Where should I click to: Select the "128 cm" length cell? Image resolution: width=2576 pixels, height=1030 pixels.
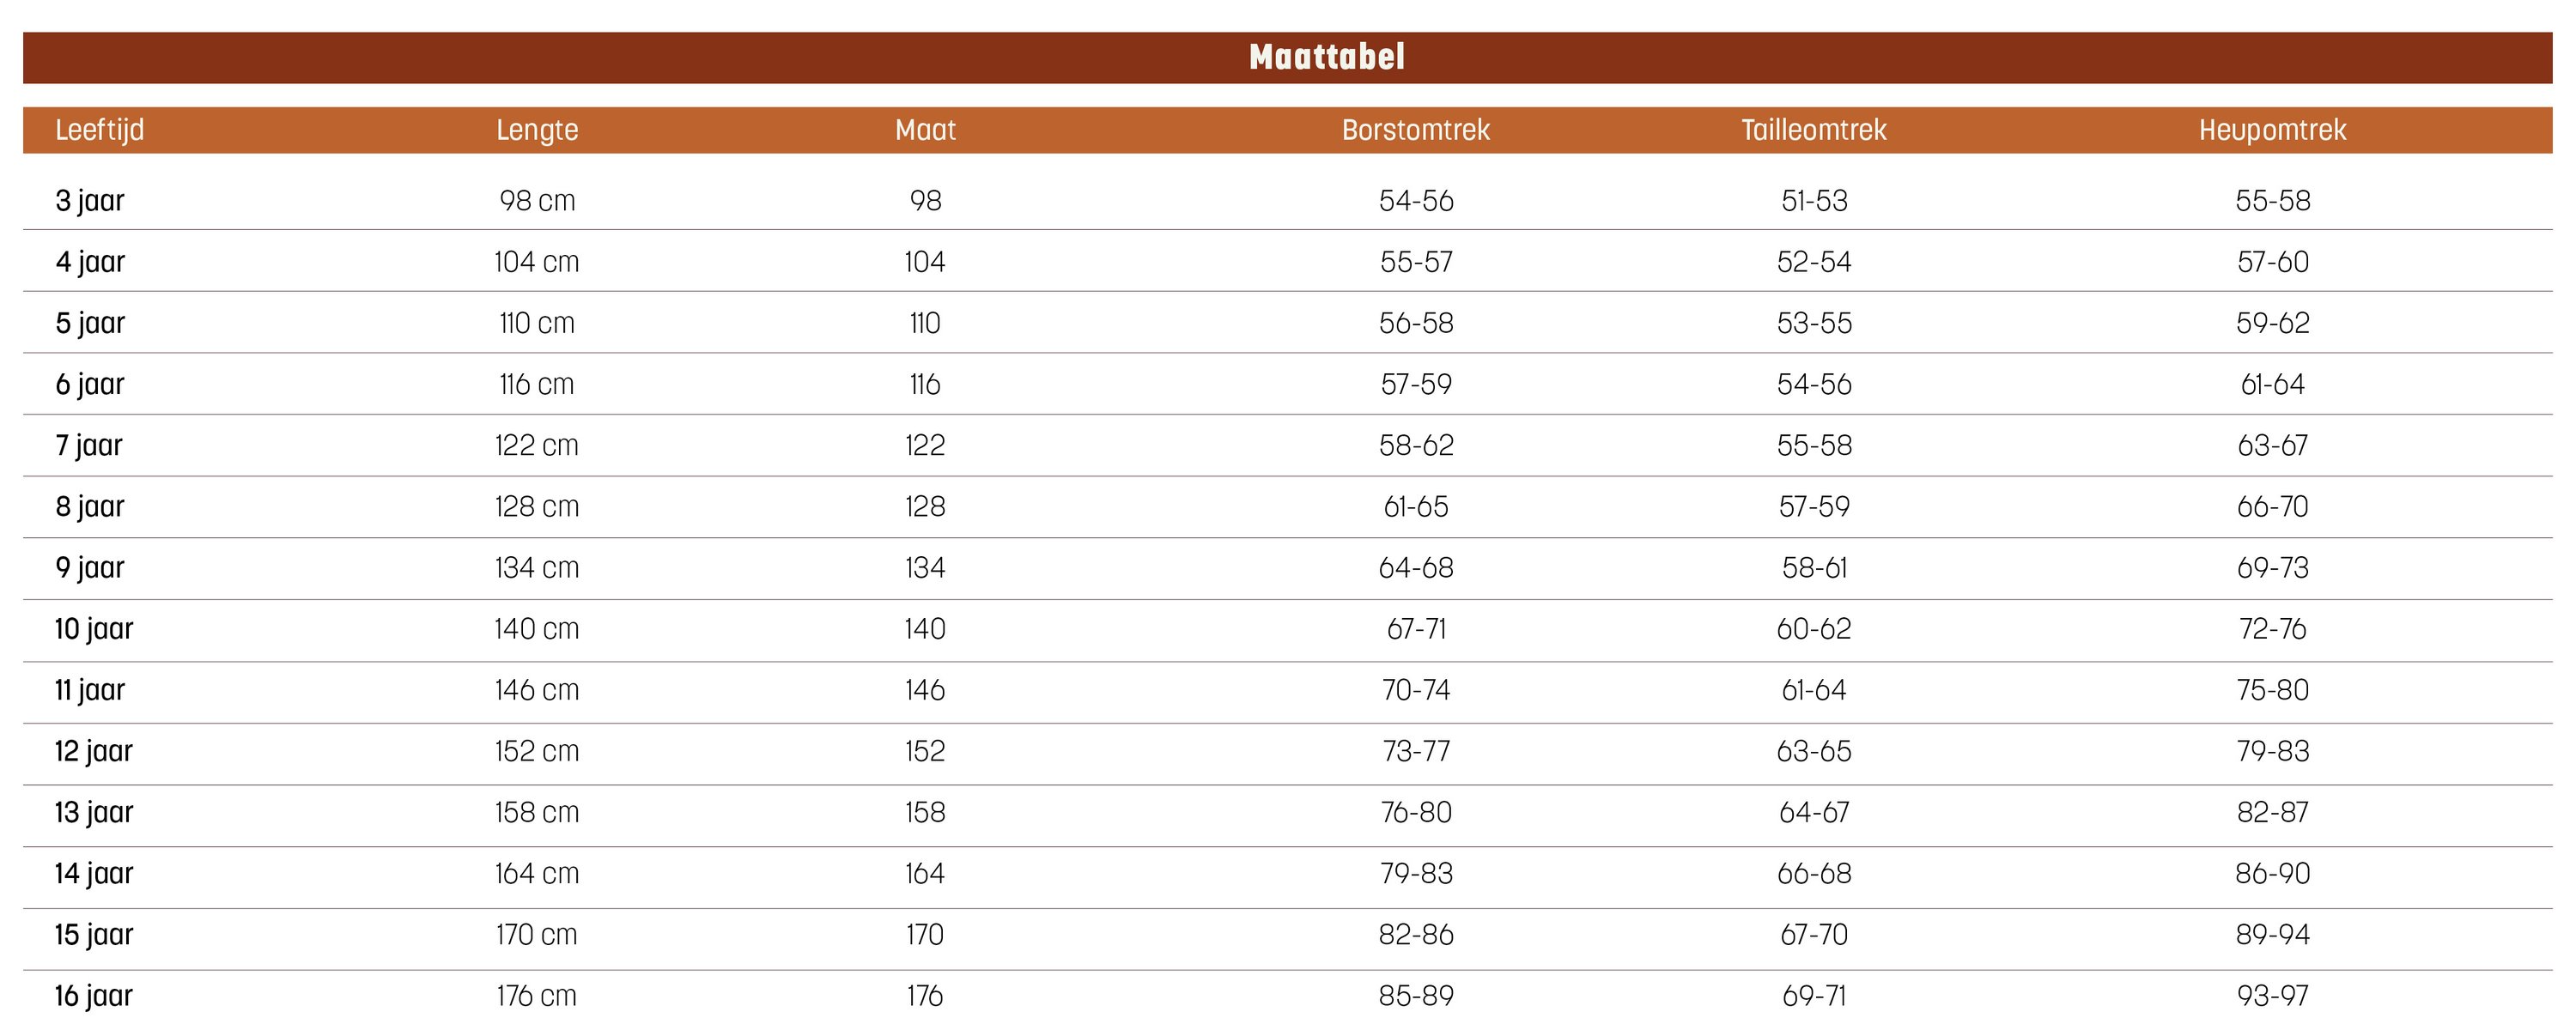click(537, 507)
